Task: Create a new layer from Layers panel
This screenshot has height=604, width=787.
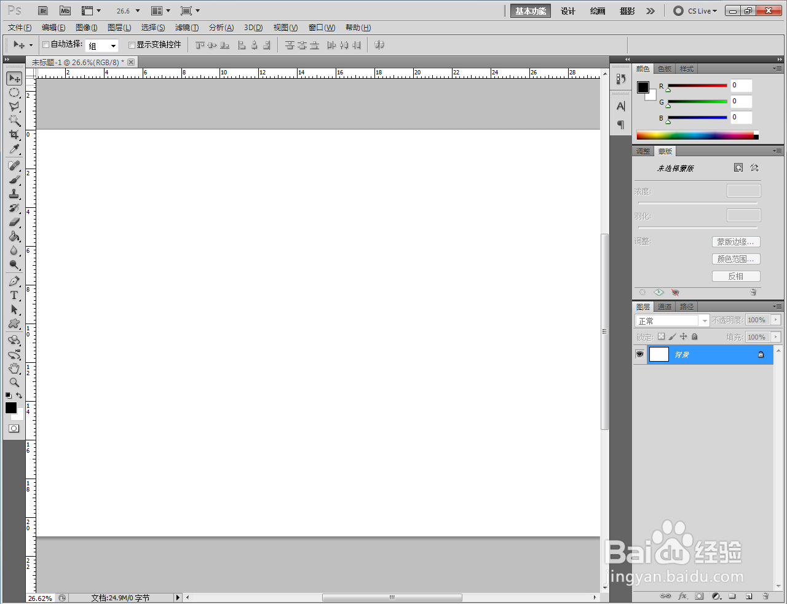Action: coord(749,596)
